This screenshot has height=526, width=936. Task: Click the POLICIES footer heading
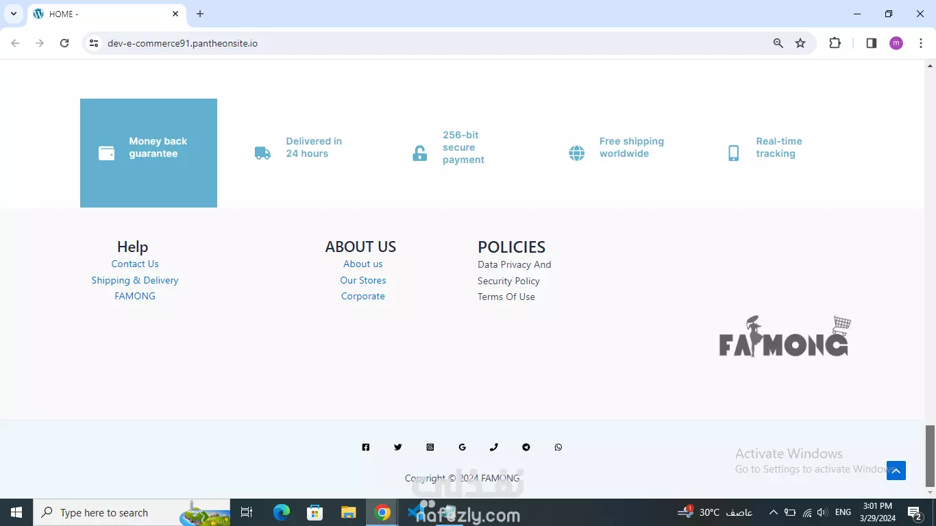click(x=512, y=247)
